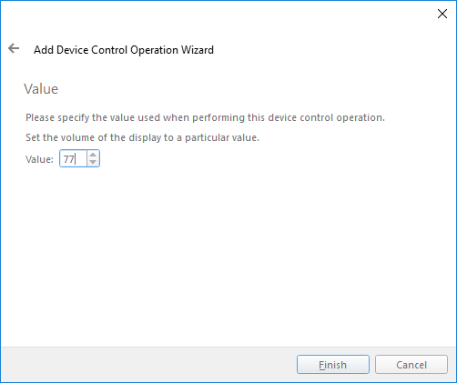Click inside the Value number field
457x383 pixels.
tap(74, 158)
